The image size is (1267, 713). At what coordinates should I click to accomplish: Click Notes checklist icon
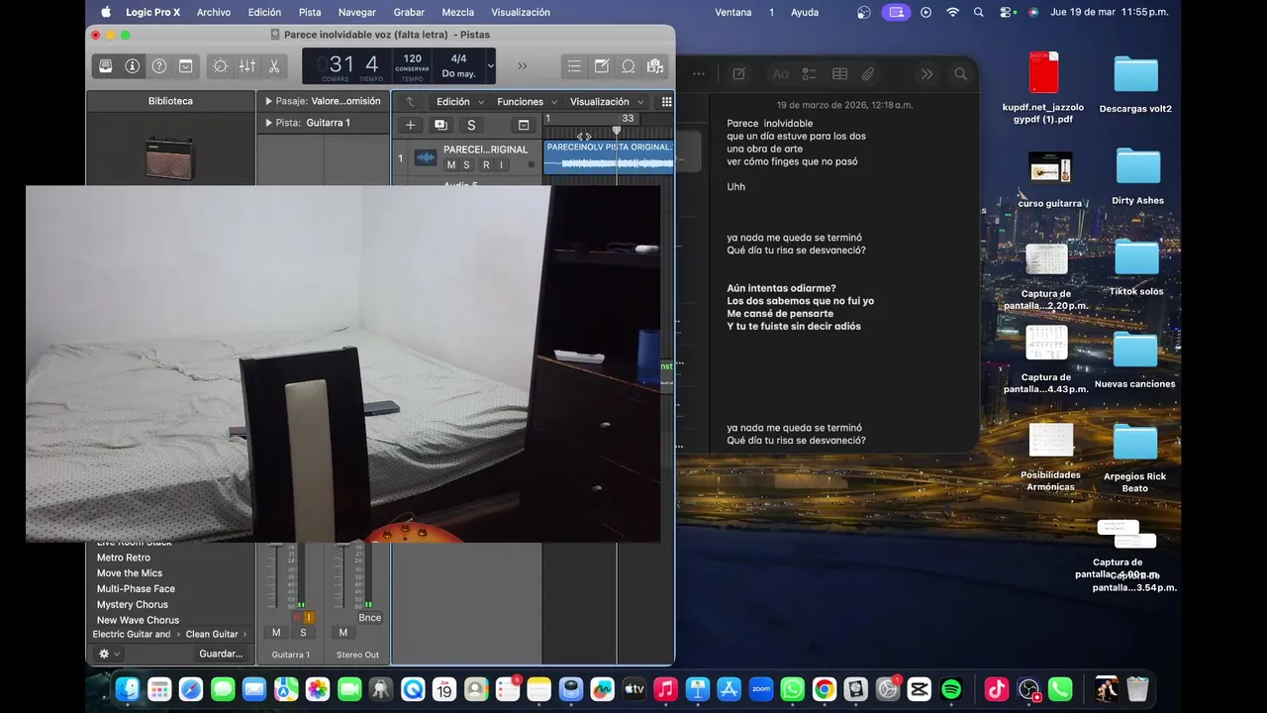tap(809, 74)
